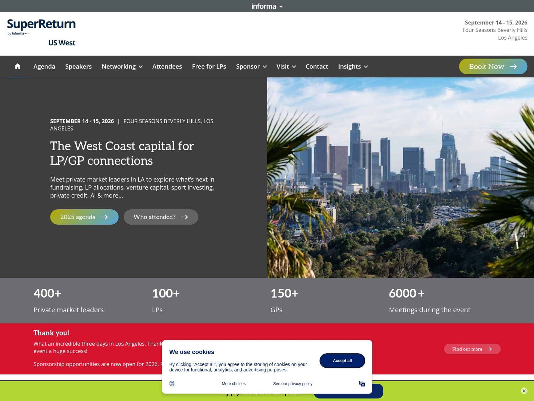
Task: Click the Who attended? button
Action: (160, 217)
